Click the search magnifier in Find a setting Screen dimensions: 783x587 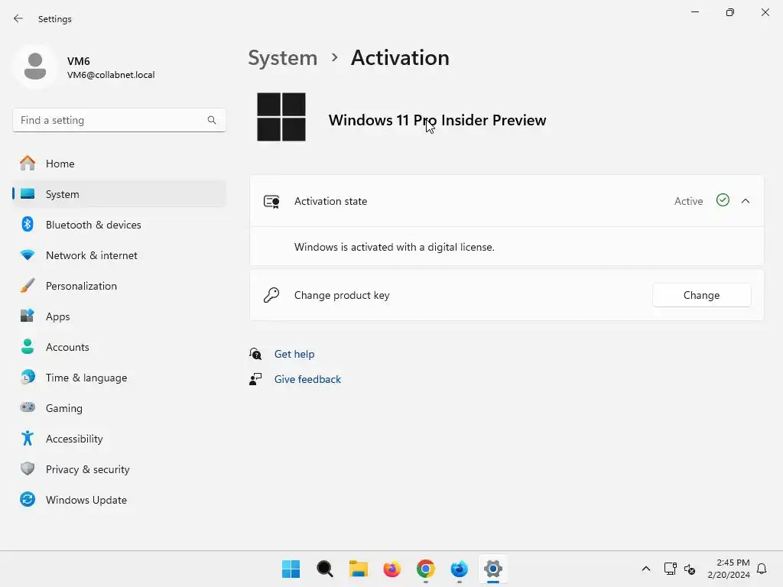pyautogui.click(x=212, y=120)
